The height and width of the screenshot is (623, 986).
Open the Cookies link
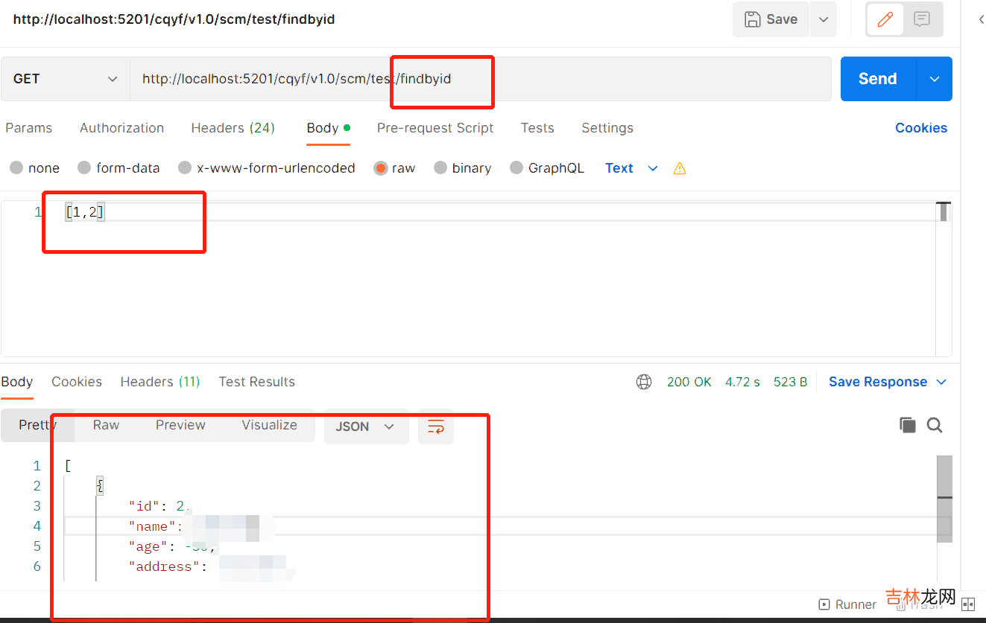point(921,128)
